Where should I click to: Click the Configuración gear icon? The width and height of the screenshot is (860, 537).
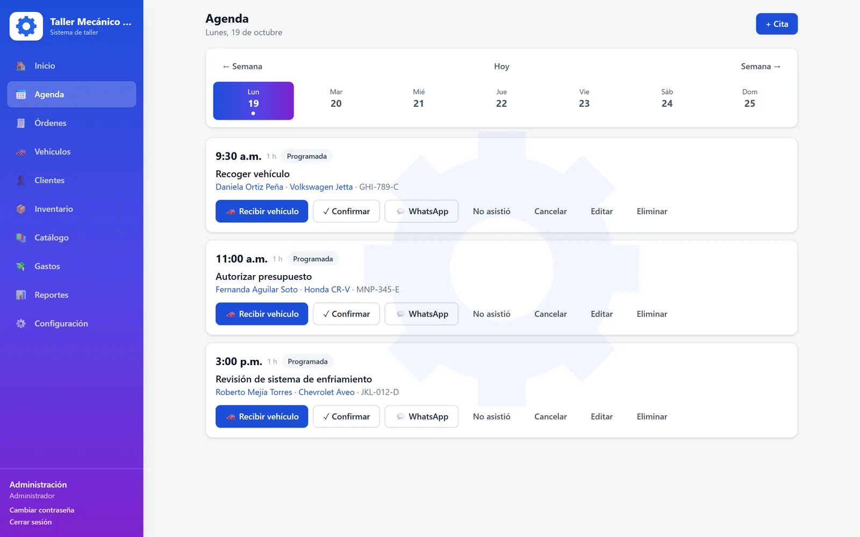click(x=21, y=324)
